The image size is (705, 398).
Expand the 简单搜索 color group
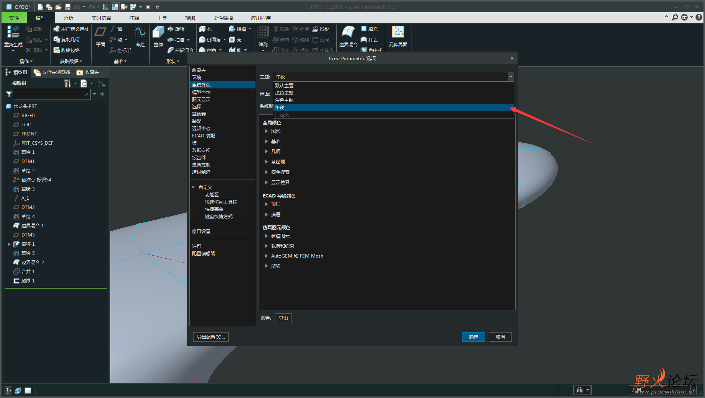[266, 172]
